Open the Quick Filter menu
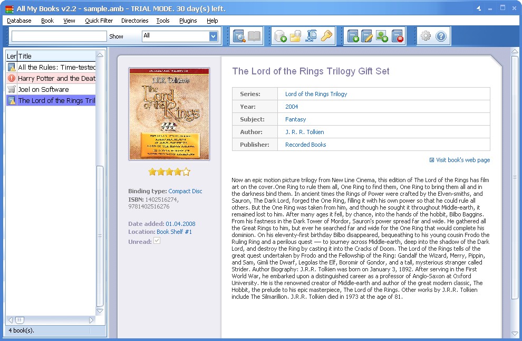Image resolution: width=522 pixels, height=341 pixels. pos(99,21)
